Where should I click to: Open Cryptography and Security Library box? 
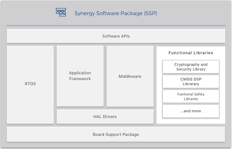(x=191, y=67)
